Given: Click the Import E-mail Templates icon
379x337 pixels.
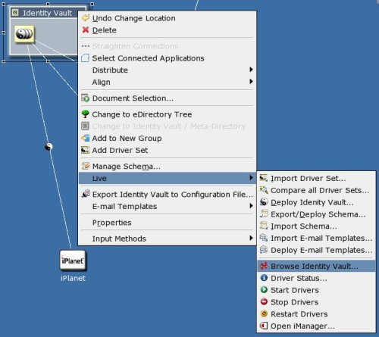Looking at the screenshot, I should tap(264, 238).
